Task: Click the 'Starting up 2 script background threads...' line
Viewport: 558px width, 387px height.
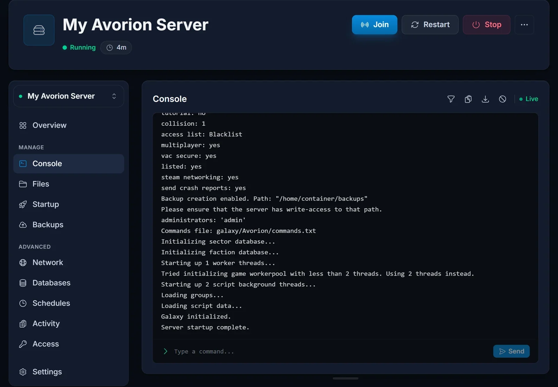Action: pyautogui.click(x=238, y=285)
